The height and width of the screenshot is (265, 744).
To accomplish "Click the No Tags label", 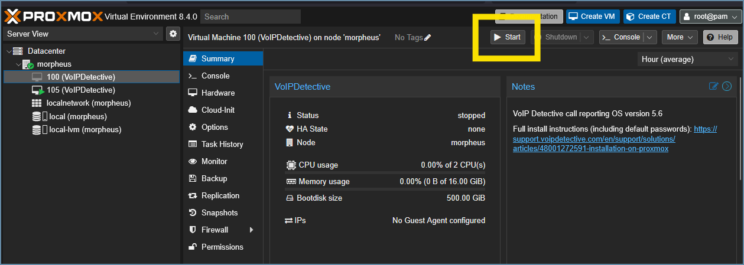I will coord(409,37).
